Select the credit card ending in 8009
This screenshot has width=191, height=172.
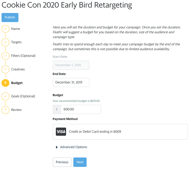coord(120,132)
